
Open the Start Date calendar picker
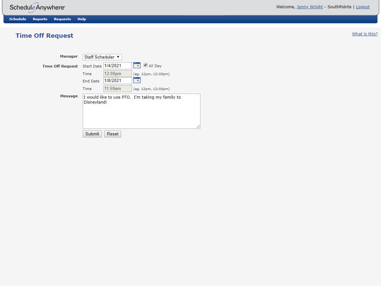coord(137,65)
